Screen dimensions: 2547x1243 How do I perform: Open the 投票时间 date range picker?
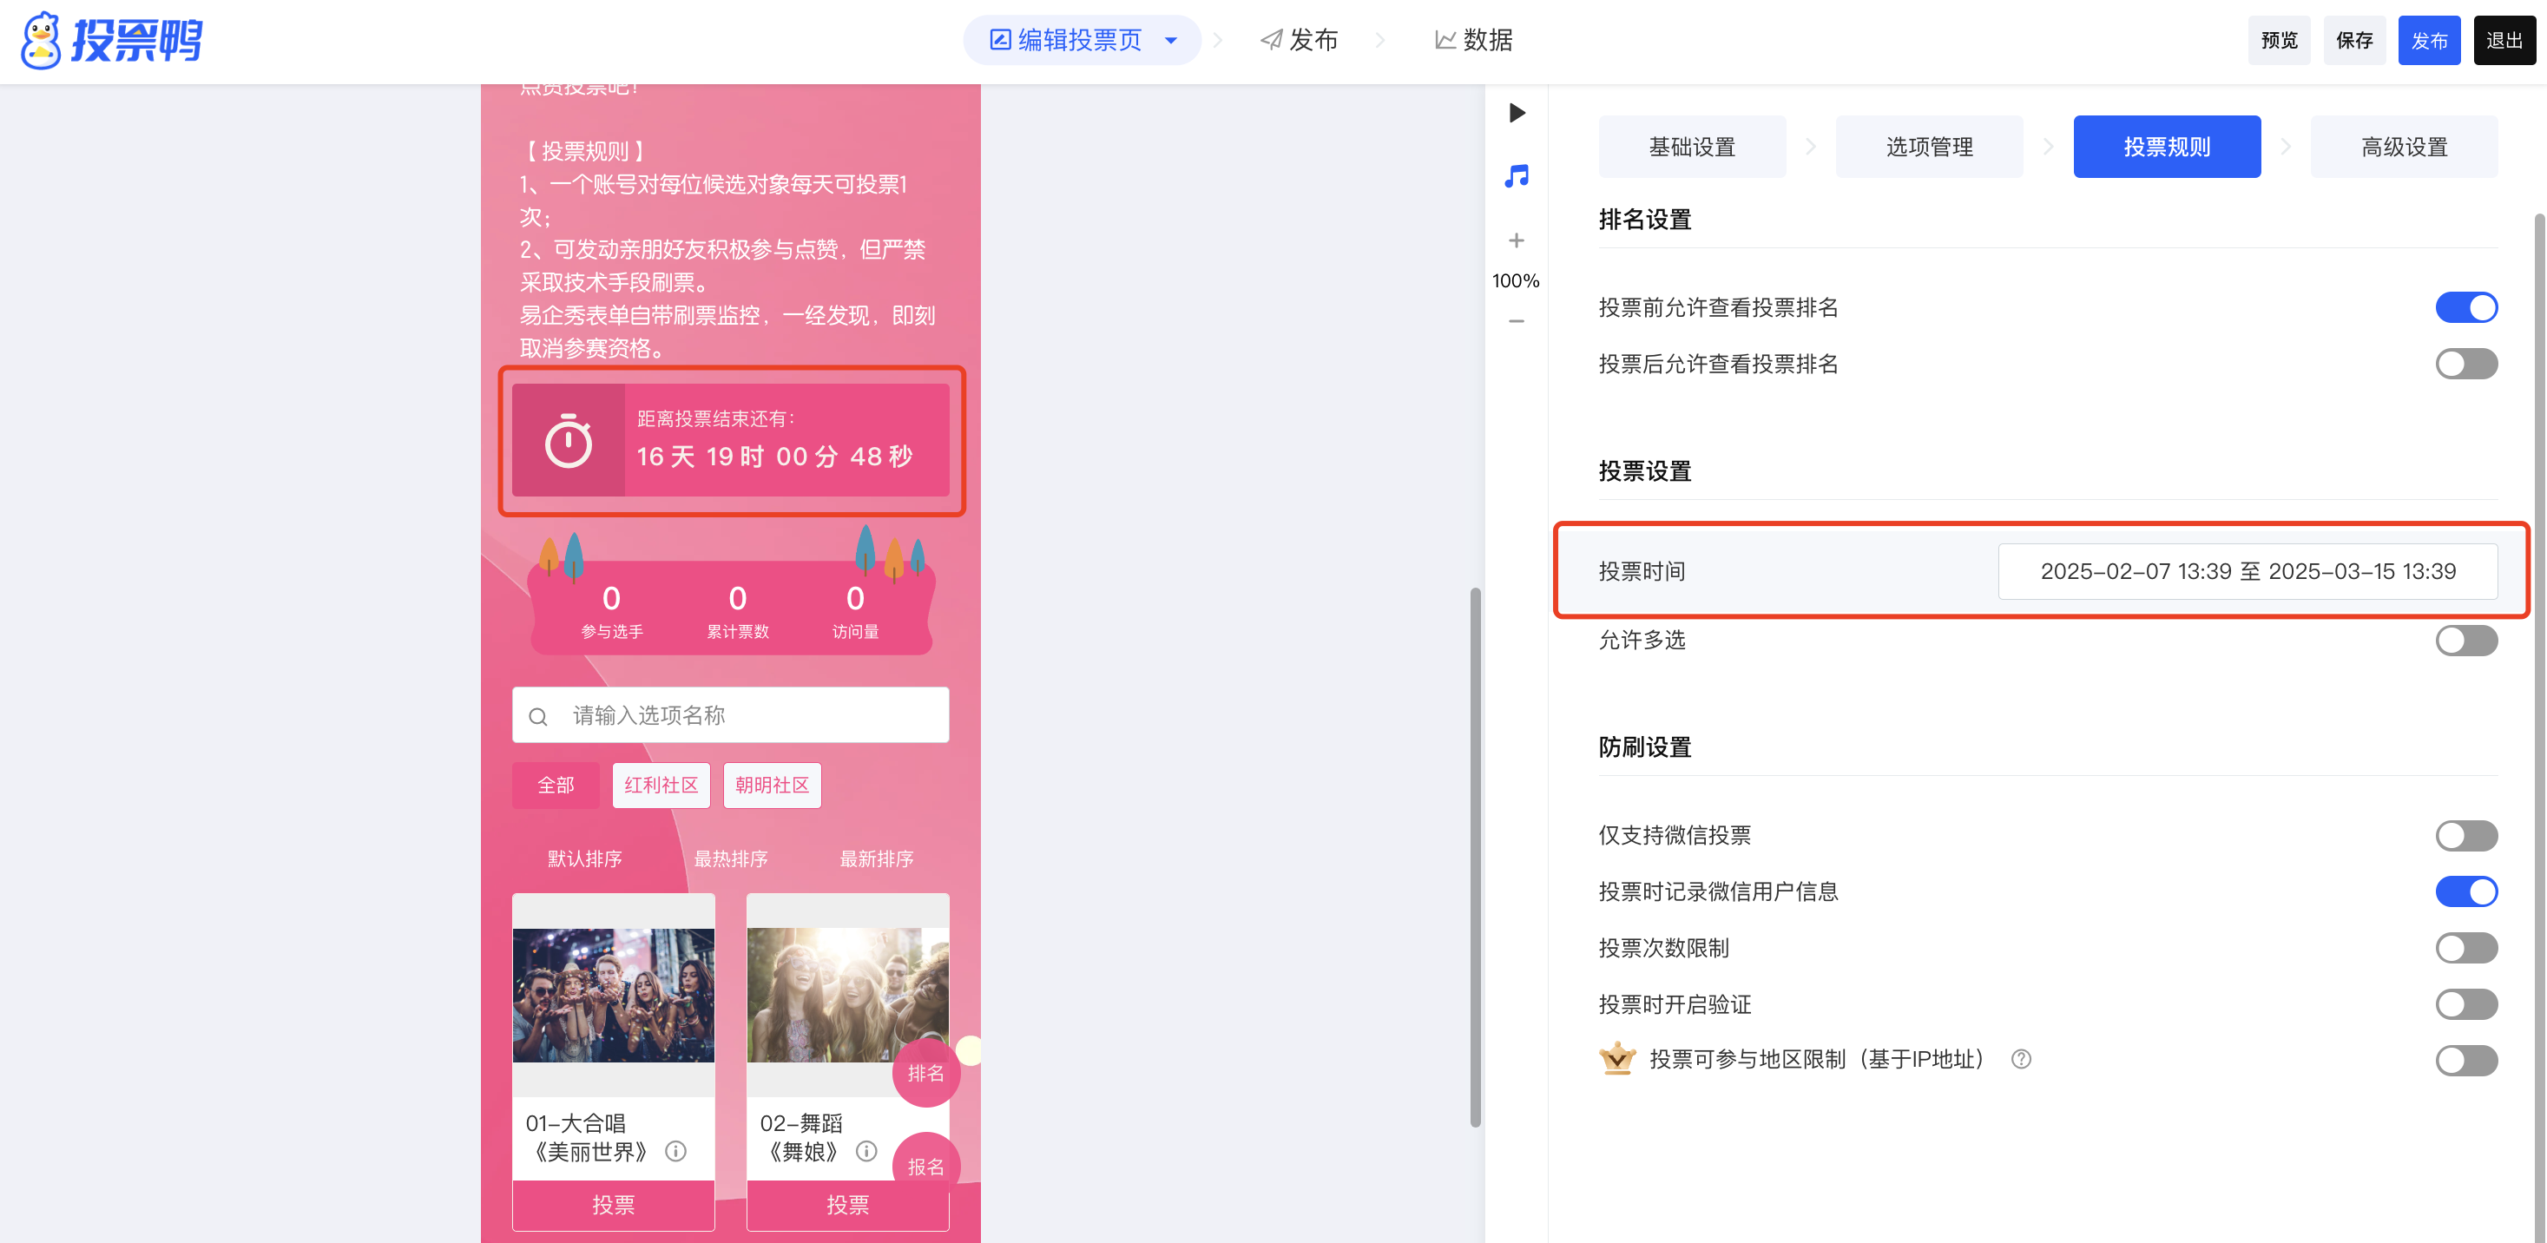point(2248,571)
